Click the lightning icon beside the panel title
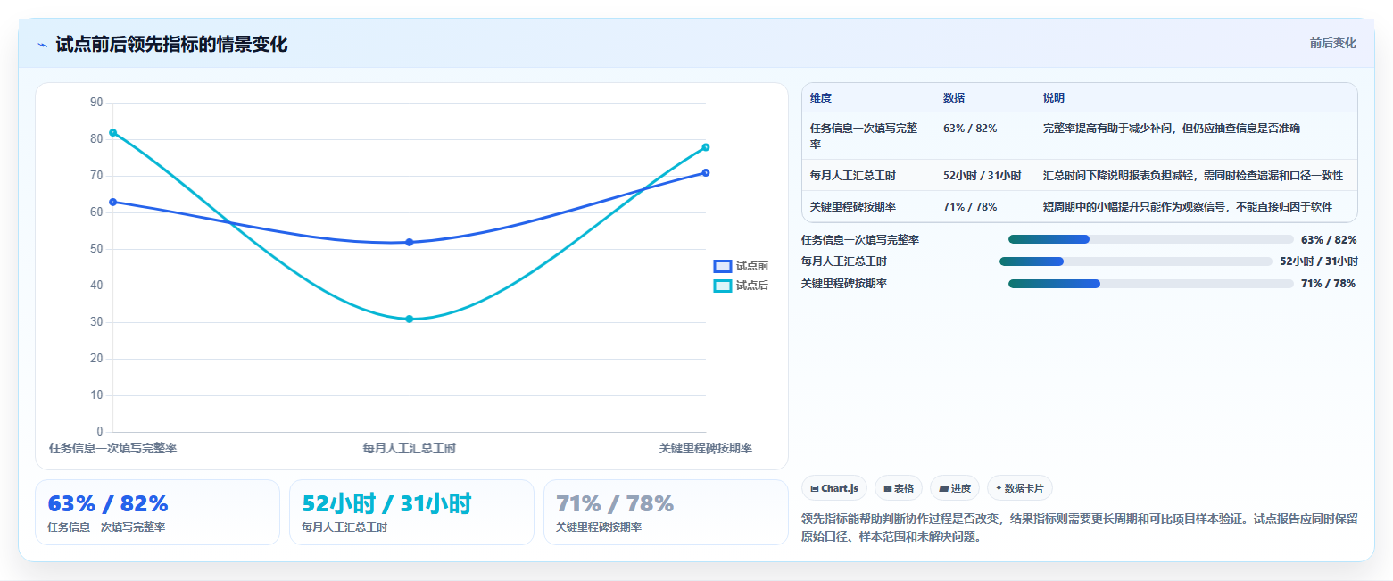Viewport: 1393px width, 581px height. pos(42,45)
